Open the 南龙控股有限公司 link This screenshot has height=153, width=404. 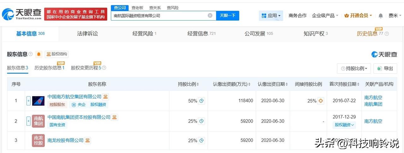tap(65, 140)
